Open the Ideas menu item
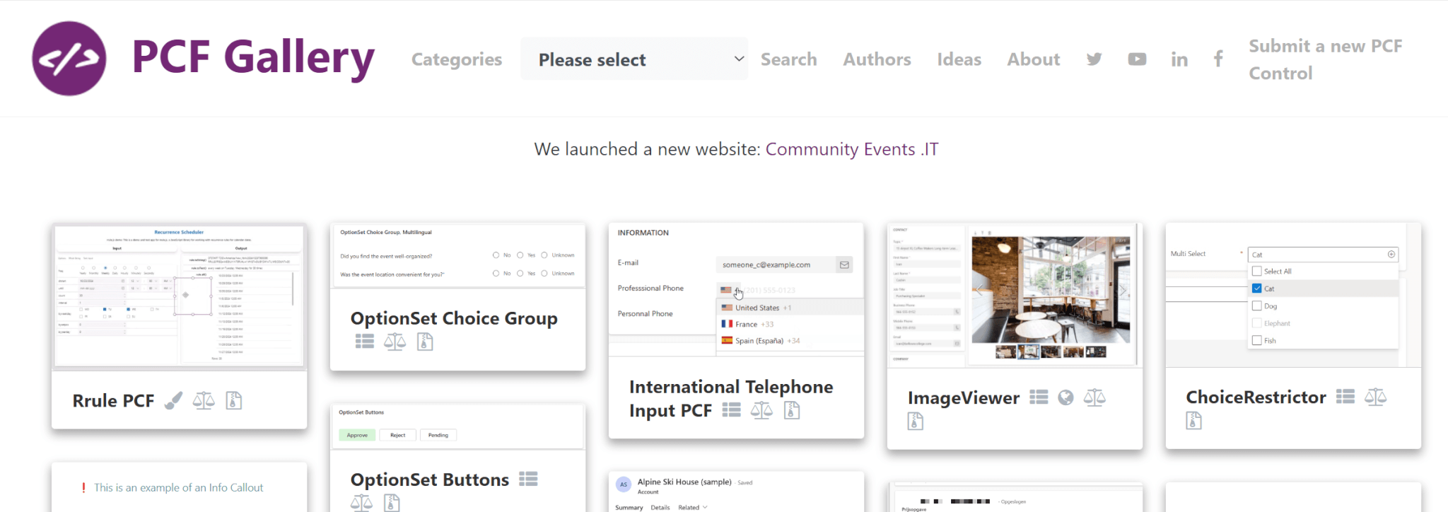The height and width of the screenshot is (512, 1448). pos(959,59)
